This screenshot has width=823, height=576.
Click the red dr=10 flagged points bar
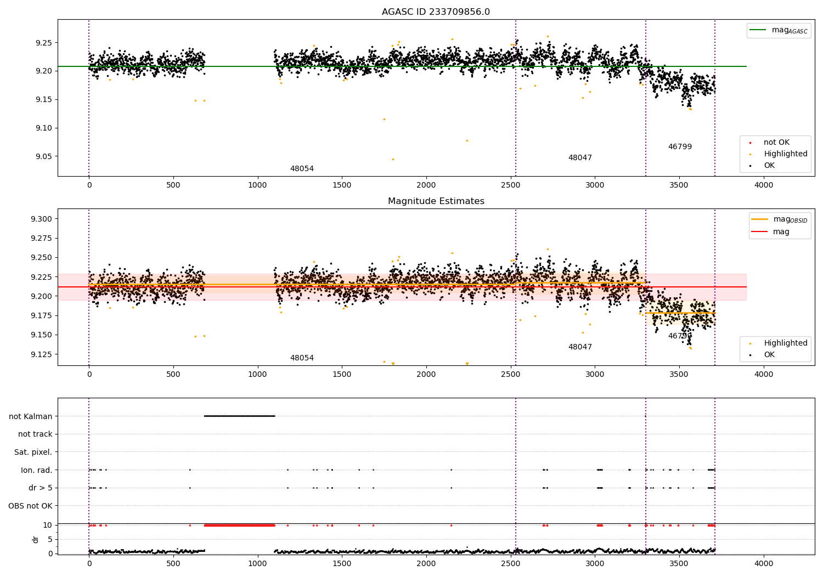239,525
